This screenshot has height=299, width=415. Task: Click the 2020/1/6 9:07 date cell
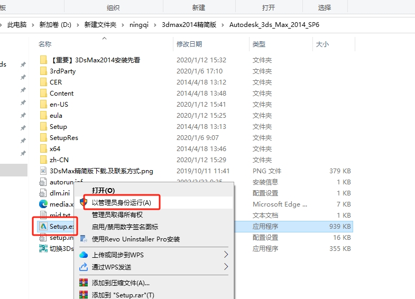click(x=198, y=138)
